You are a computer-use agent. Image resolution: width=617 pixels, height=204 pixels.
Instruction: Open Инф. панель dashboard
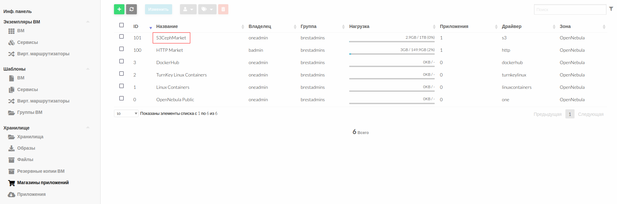coord(18,11)
